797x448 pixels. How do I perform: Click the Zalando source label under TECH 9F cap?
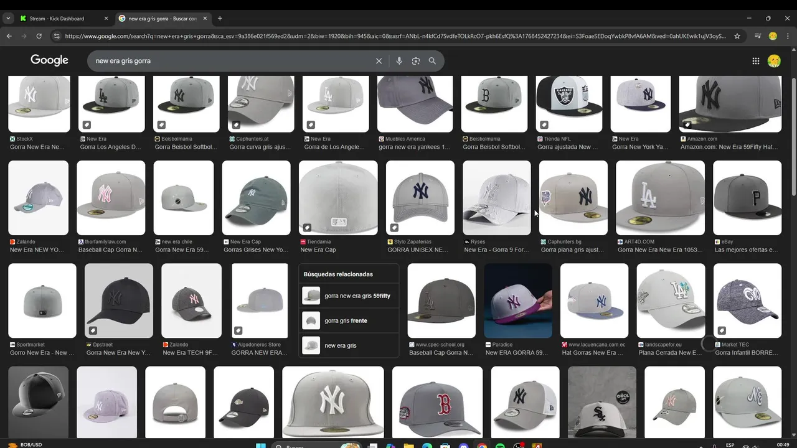tap(175, 345)
